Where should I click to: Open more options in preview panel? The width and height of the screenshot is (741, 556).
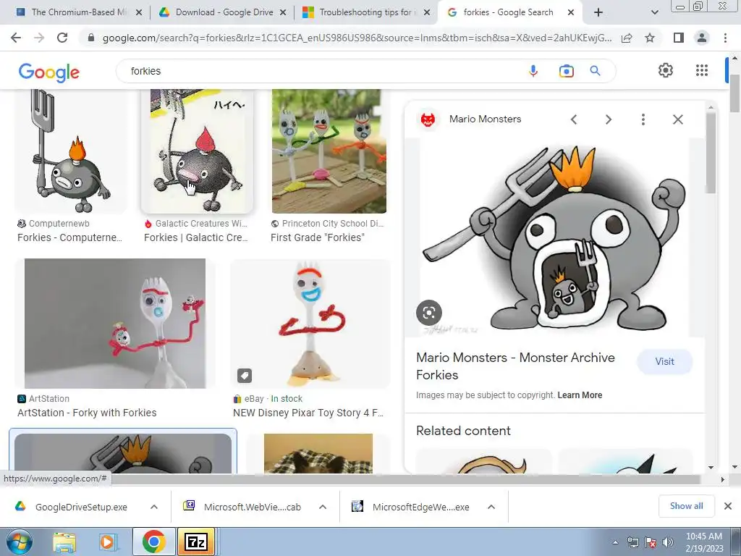click(x=643, y=119)
